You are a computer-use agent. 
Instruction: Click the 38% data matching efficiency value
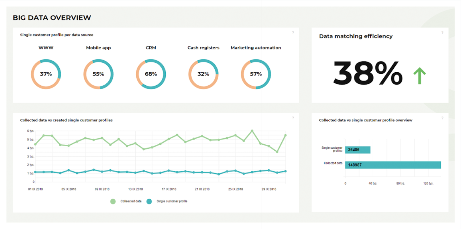point(368,73)
